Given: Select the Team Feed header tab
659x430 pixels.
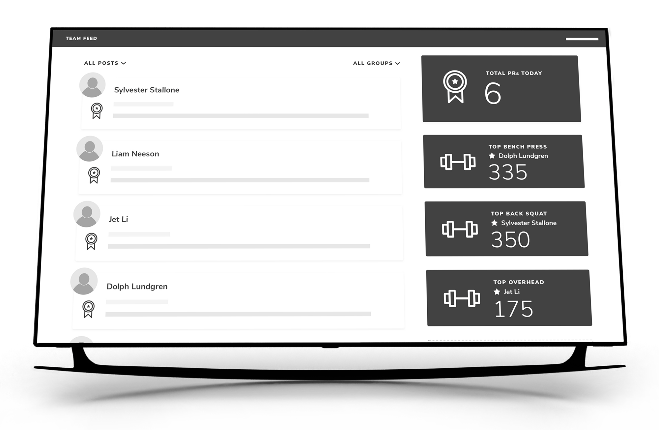Looking at the screenshot, I should (x=81, y=39).
